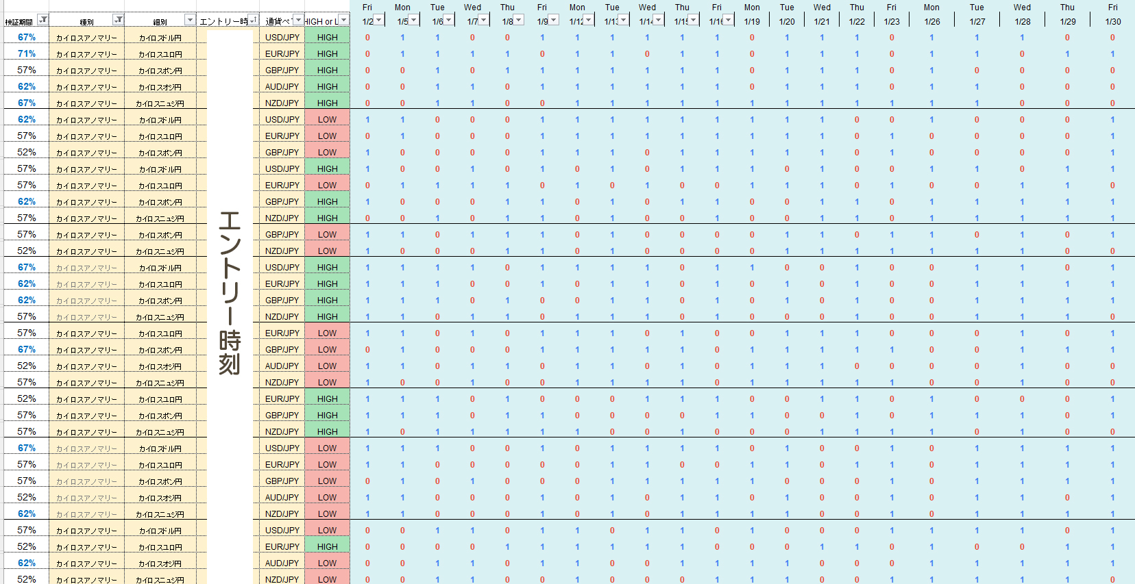The height and width of the screenshot is (584, 1135).
Task: Open filter arrow on the 1/12 Mon column
Action: tap(589, 20)
